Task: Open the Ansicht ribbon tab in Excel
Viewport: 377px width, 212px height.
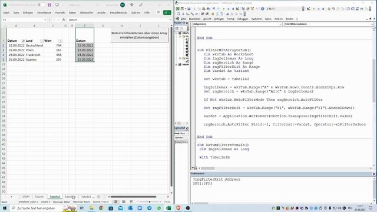Action: click(101, 12)
